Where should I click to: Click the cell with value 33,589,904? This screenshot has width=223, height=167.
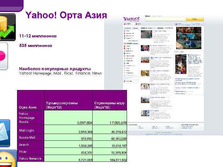click(x=110, y=151)
